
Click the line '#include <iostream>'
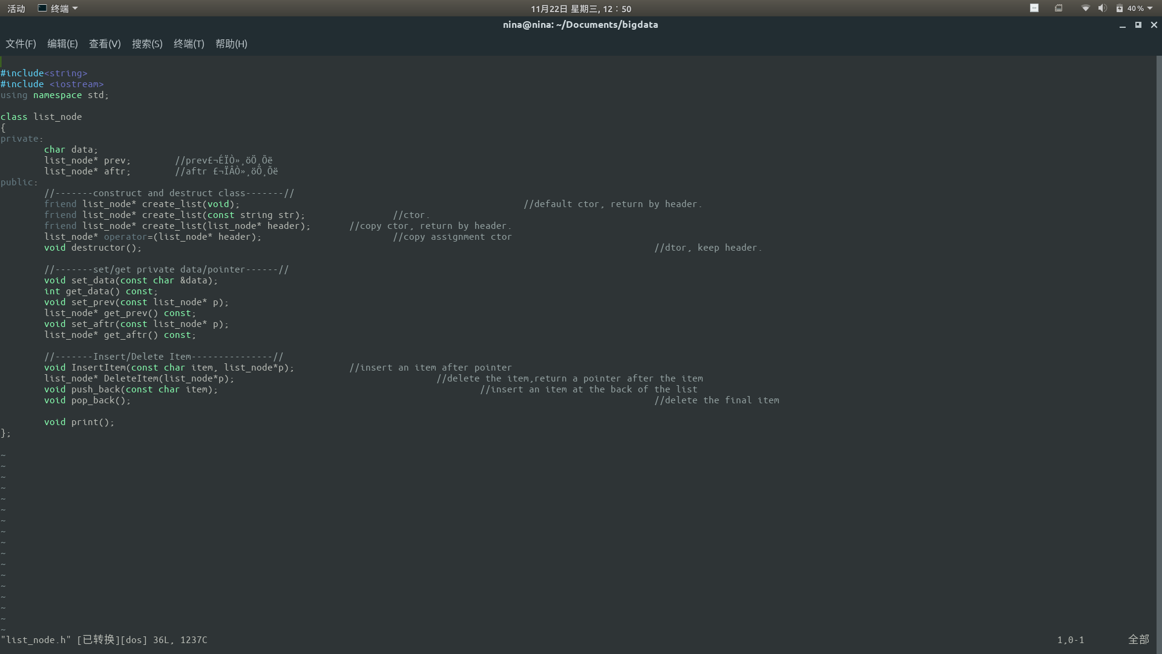click(x=52, y=84)
